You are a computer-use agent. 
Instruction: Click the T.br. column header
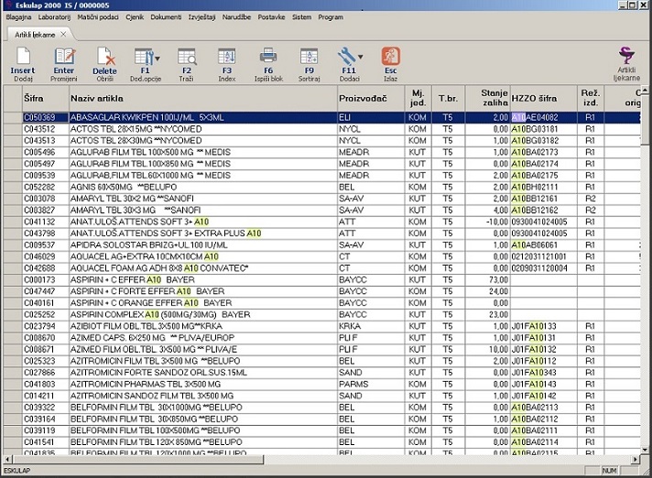click(x=449, y=99)
